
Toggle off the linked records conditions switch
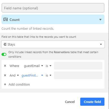pos(4,54)
